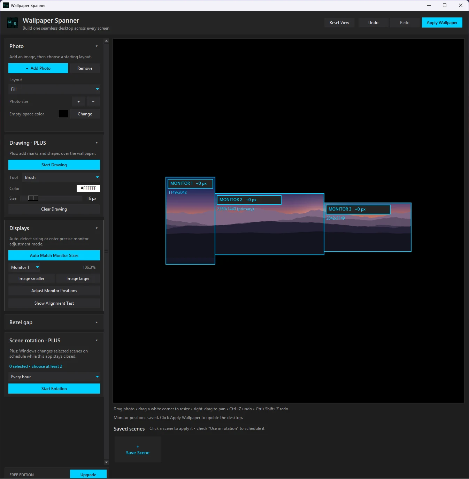Click the Remove photo button
The image size is (469, 479).
point(85,68)
